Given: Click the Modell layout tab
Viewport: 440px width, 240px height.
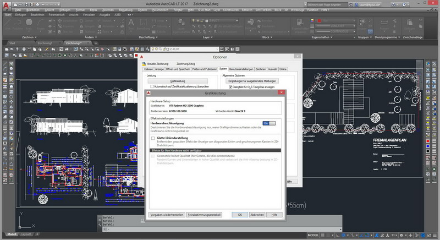Looking at the screenshot, I should pyautogui.click(x=12, y=234).
